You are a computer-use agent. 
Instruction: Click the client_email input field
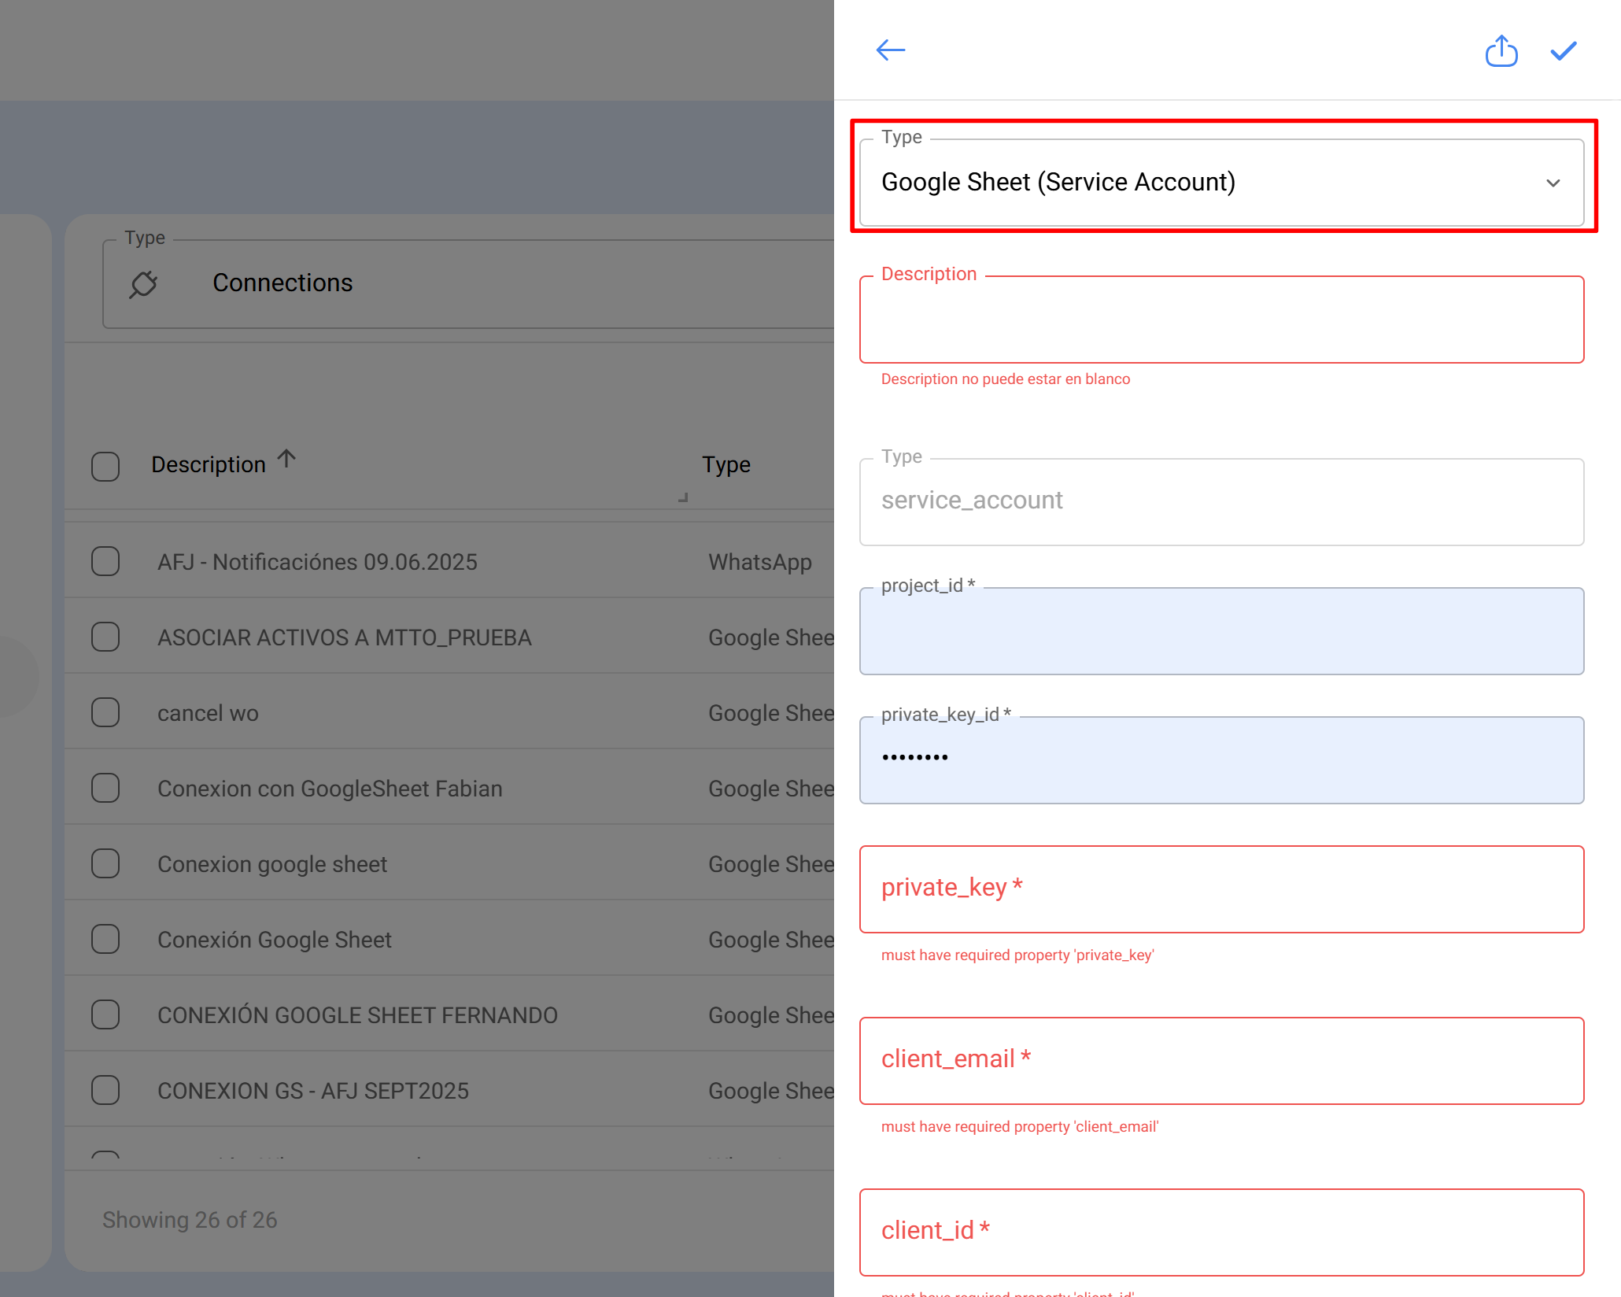click(1220, 1061)
